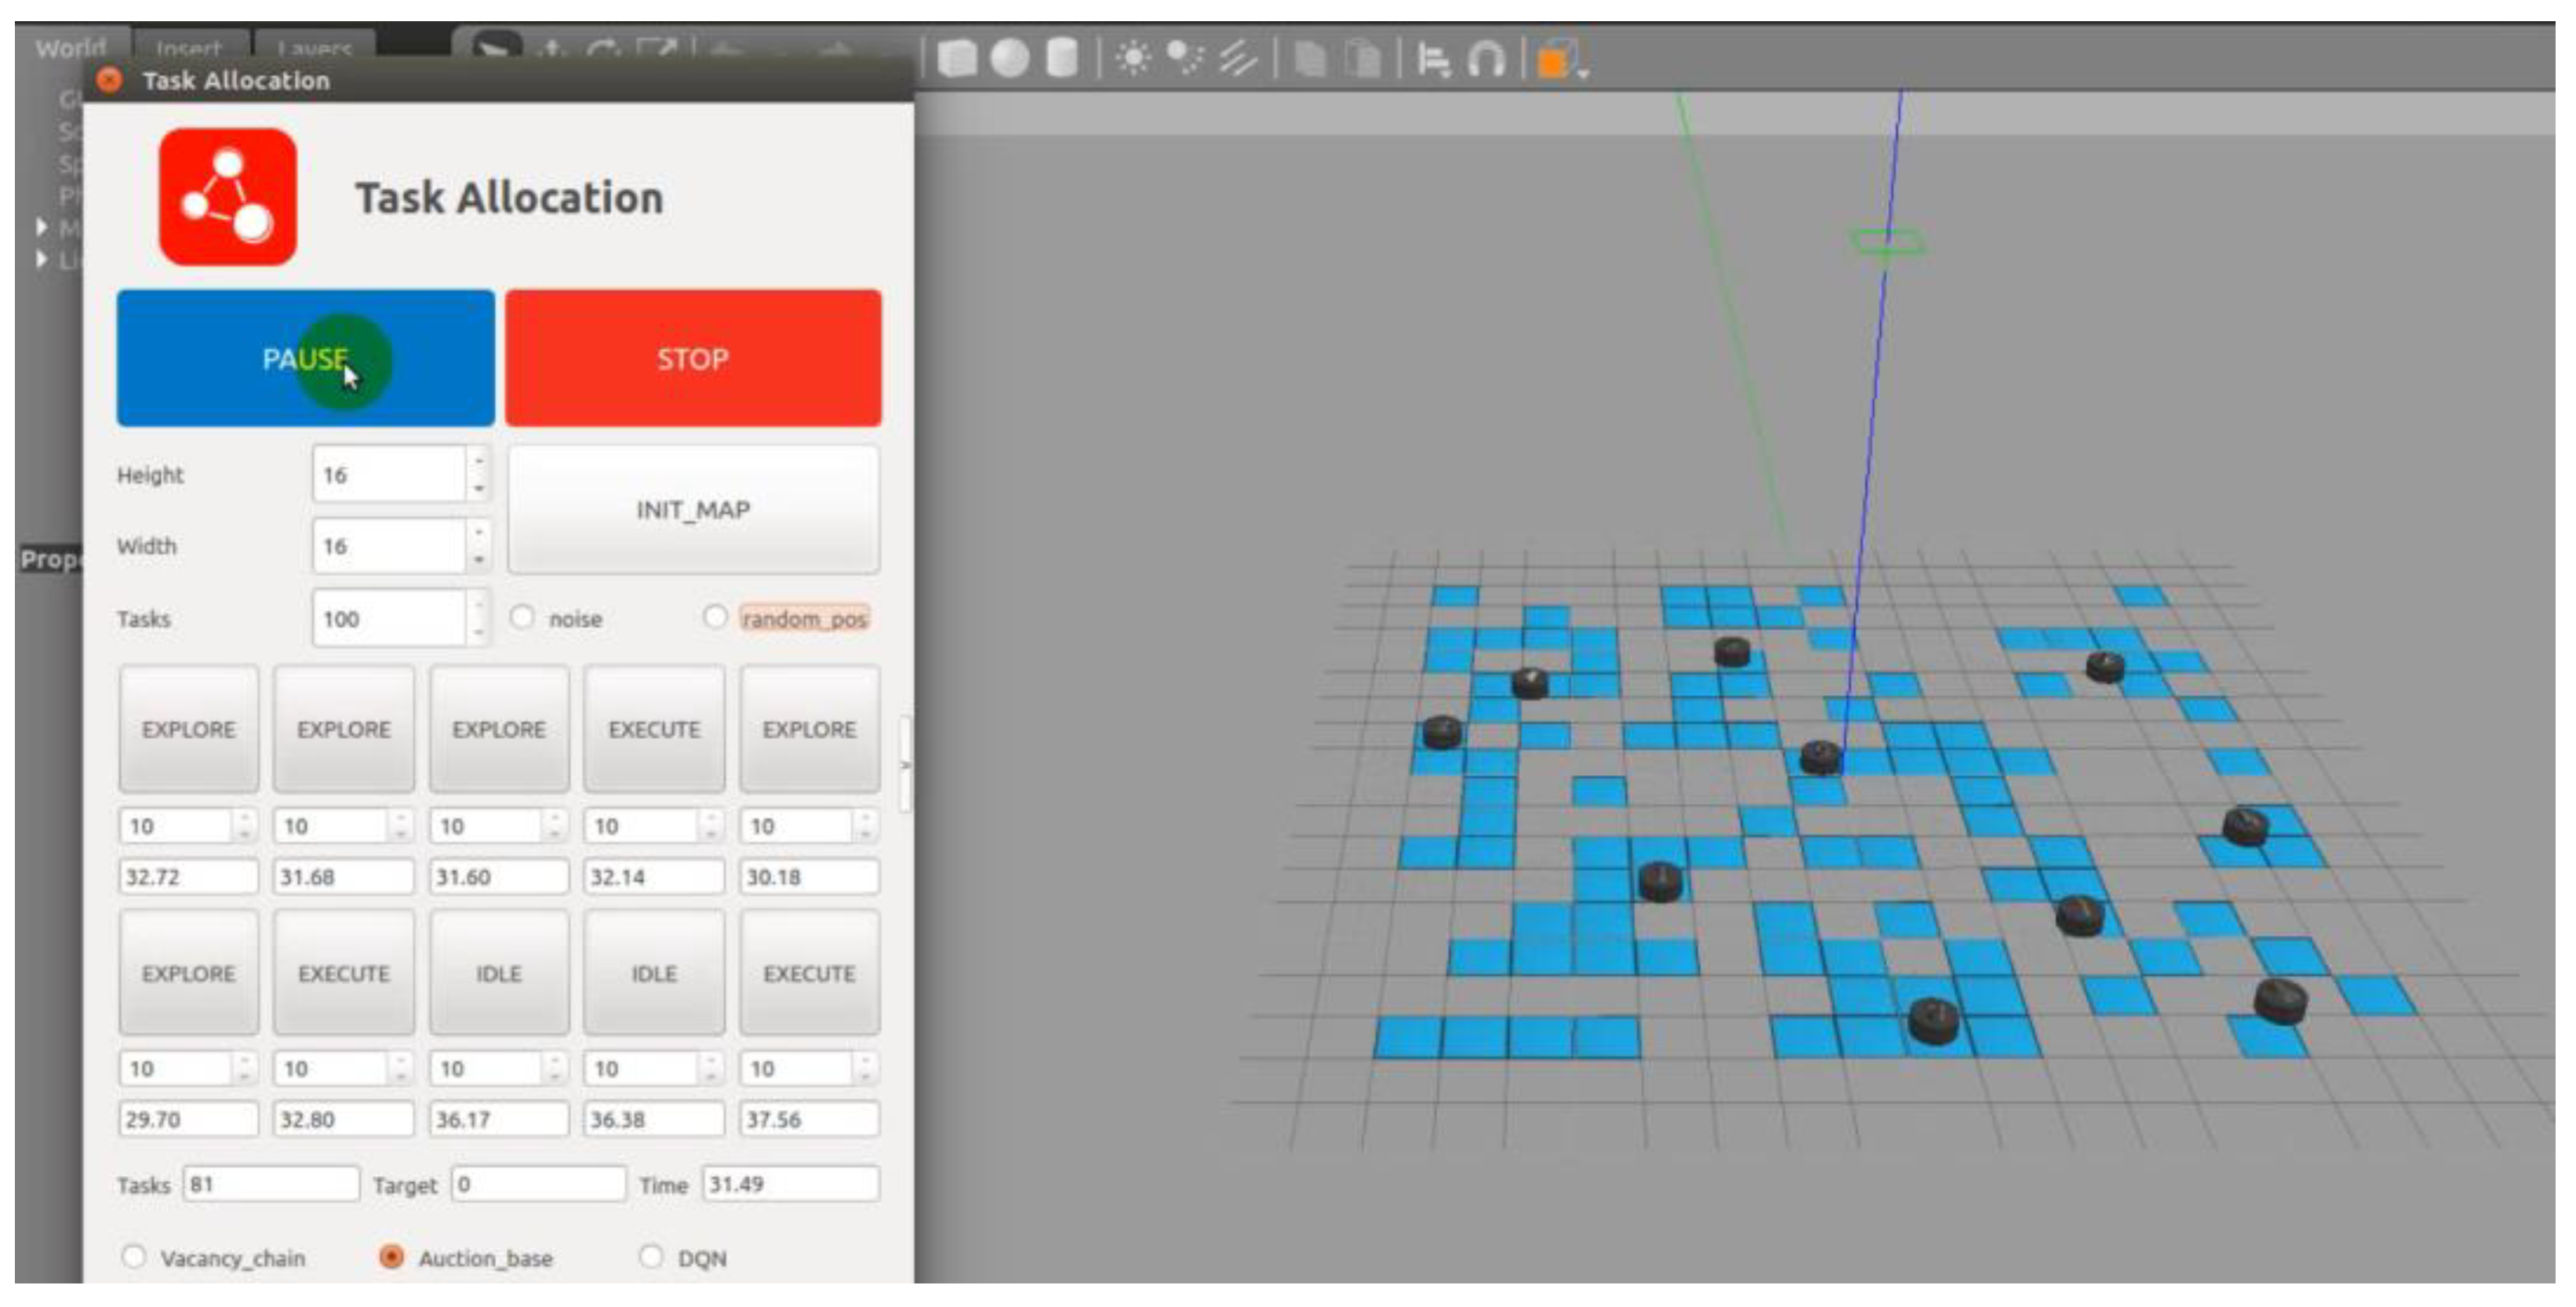Switch to the World tab

[70, 47]
